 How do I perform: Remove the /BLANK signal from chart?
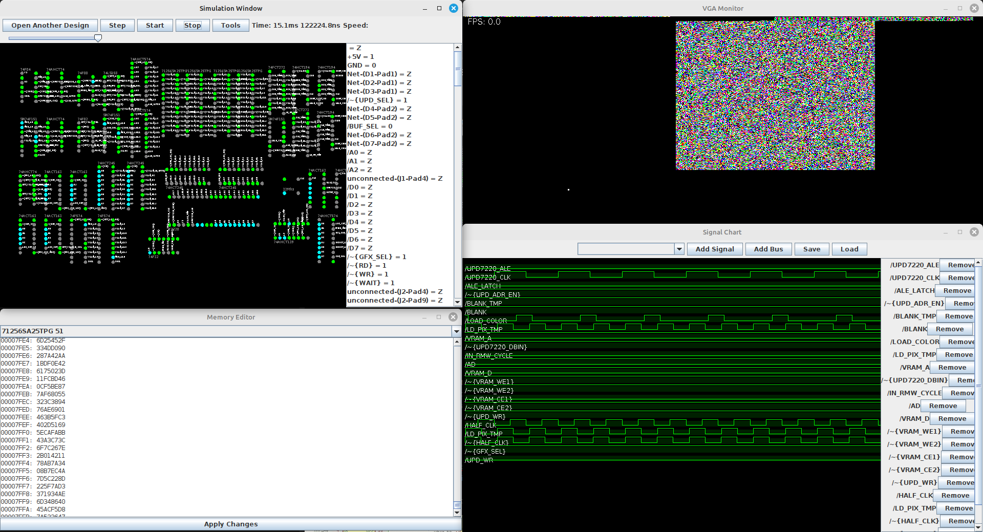click(x=949, y=329)
